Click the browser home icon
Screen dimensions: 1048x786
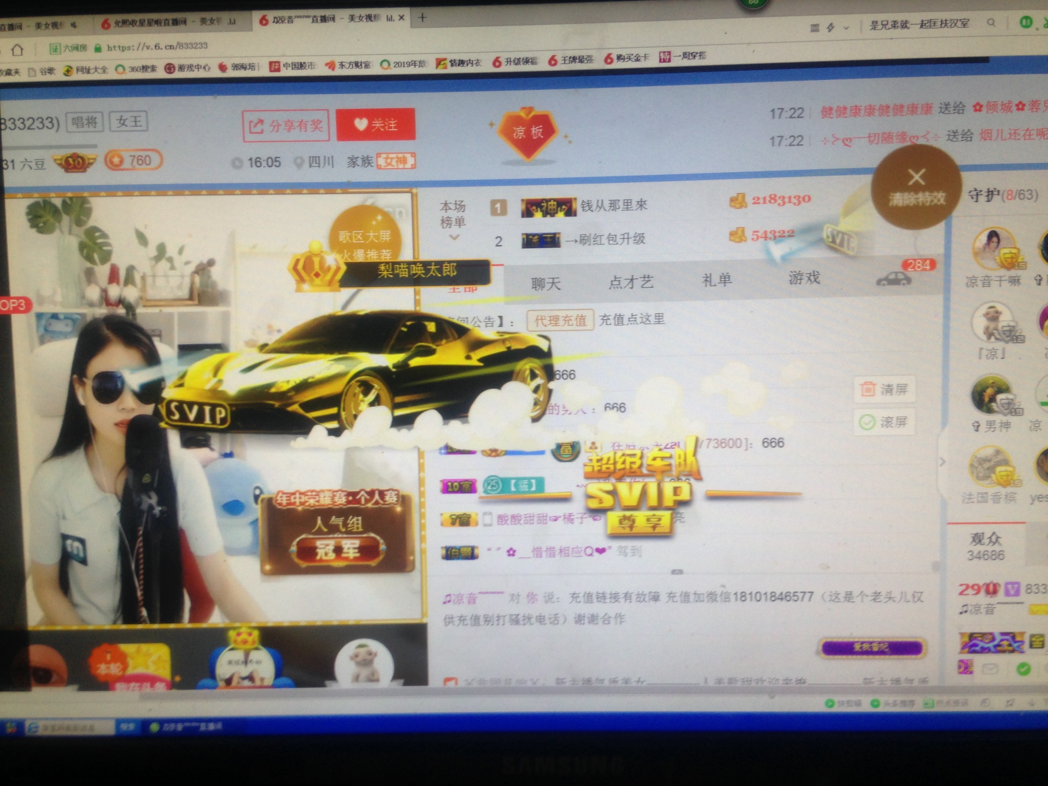coord(17,49)
